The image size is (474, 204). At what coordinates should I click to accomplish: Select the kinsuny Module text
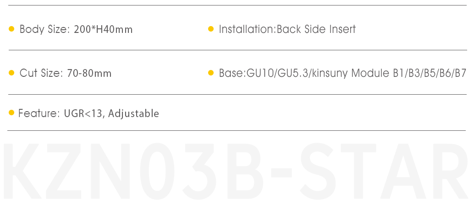click(350, 73)
